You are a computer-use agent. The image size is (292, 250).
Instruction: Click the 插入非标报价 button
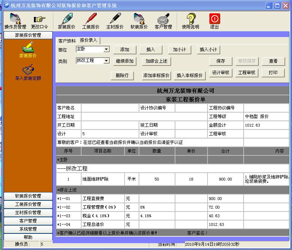(189, 76)
